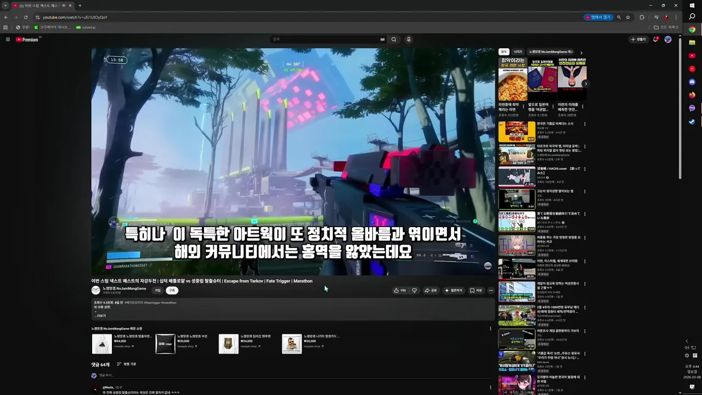Open menu for 타르코프 마지막 맵 video
Screen dimensions: 702x395
[585, 147]
